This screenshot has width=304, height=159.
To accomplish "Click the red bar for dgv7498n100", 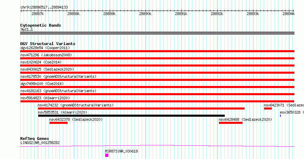I will coord(157,87).
